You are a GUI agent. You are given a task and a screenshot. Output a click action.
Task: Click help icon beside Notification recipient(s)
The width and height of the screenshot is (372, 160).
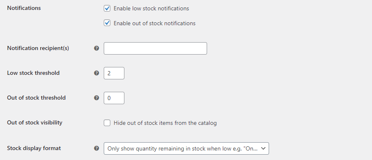96,48
